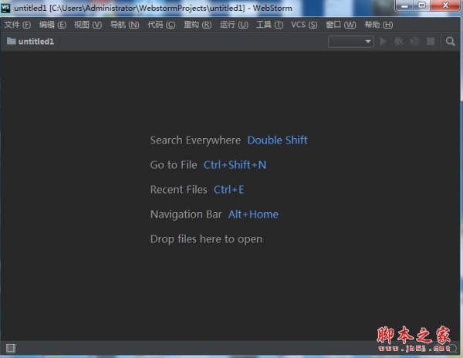Click the Double Shift shortcut text
The width and height of the screenshot is (463, 358).
point(277,140)
